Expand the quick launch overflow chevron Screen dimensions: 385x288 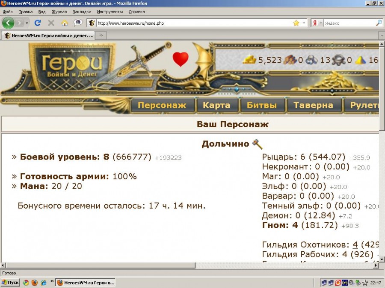[52, 281]
